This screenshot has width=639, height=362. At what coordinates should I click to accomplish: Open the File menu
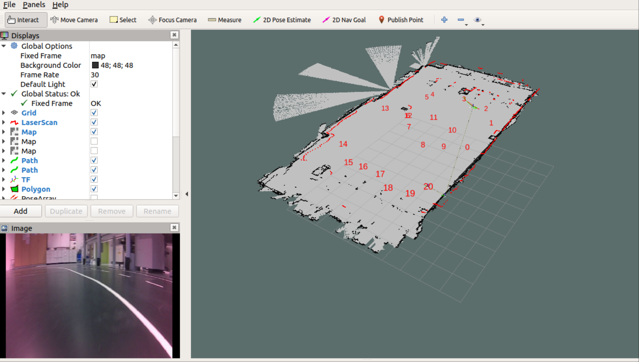tap(9, 4)
